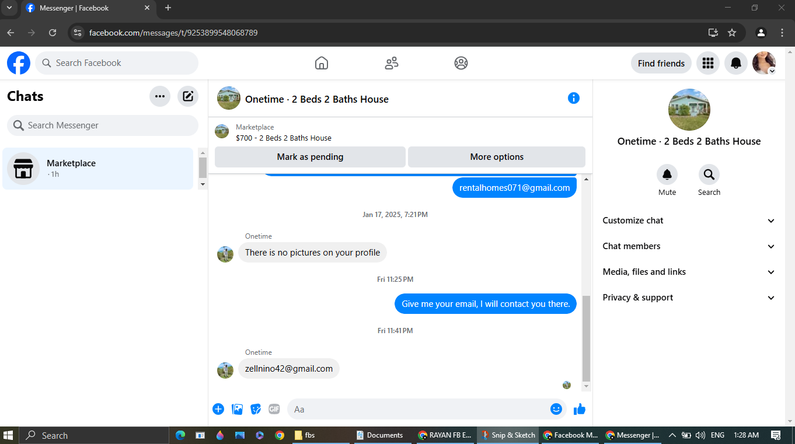Open a new browser tab

168,8
